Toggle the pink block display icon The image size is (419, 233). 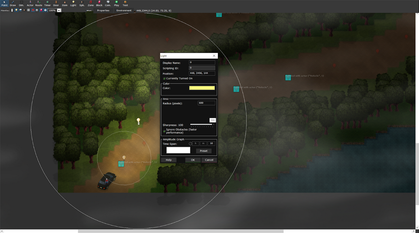[41, 10]
